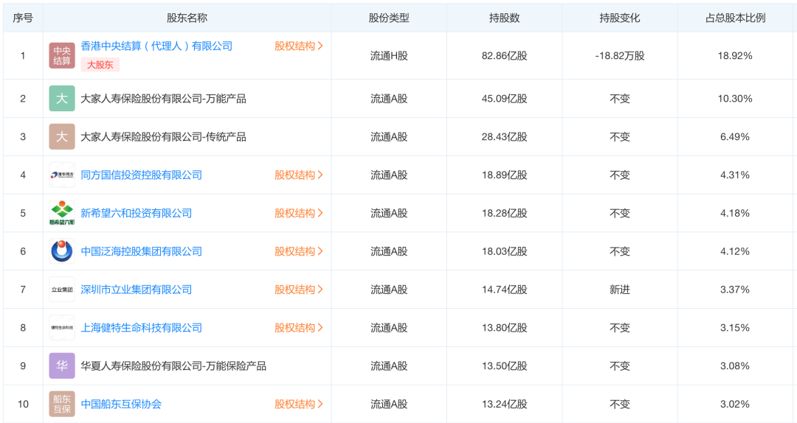Viewport: 797px width, 423px height.
Task: Open 深圳市立业集团有限公司 company link
Action: [136, 290]
